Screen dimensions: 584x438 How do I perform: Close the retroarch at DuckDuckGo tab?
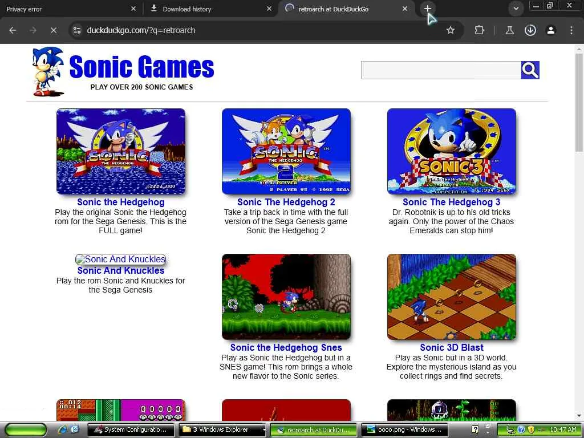(x=405, y=9)
